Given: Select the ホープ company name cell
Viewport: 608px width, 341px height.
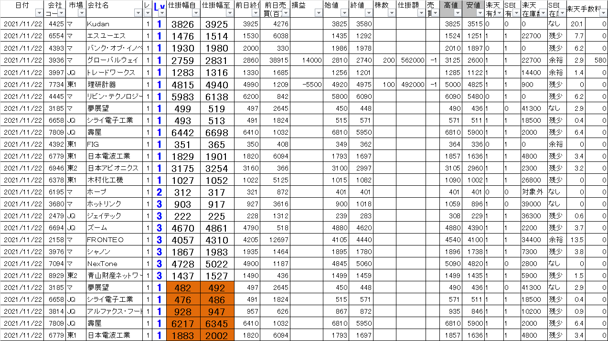Looking at the screenshot, I should point(115,192).
